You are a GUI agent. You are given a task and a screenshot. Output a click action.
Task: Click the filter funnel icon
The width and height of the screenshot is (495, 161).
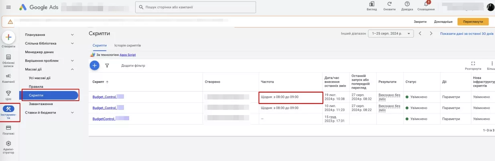coord(107,66)
